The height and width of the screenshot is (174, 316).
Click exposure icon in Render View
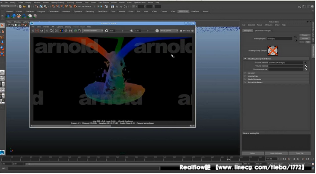[107, 31]
